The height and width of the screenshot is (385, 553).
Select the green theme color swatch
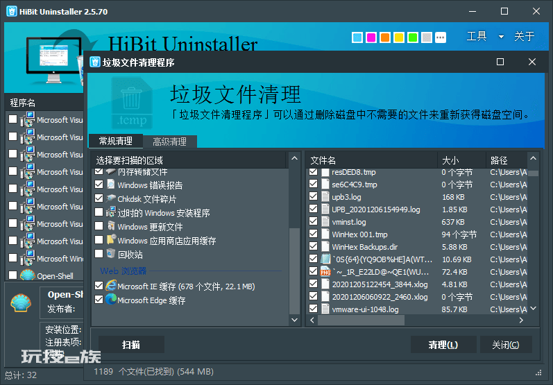tap(412, 37)
